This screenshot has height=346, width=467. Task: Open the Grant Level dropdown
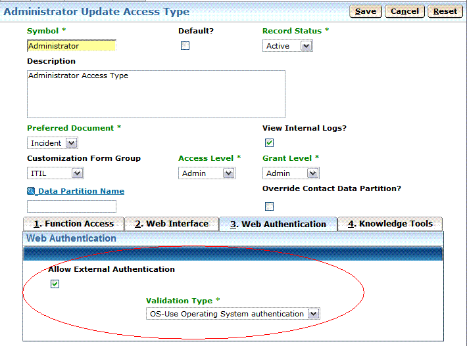pyautogui.click(x=291, y=173)
